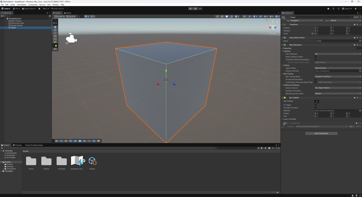Open the Layer dropdown
362x197 pixels.
tap(345, 21)
